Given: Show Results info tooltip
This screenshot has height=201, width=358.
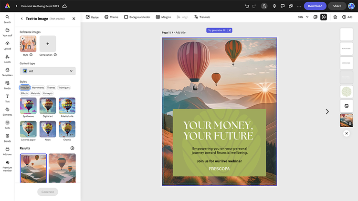Looking at the screenshot, I should (x=73, y=148).
